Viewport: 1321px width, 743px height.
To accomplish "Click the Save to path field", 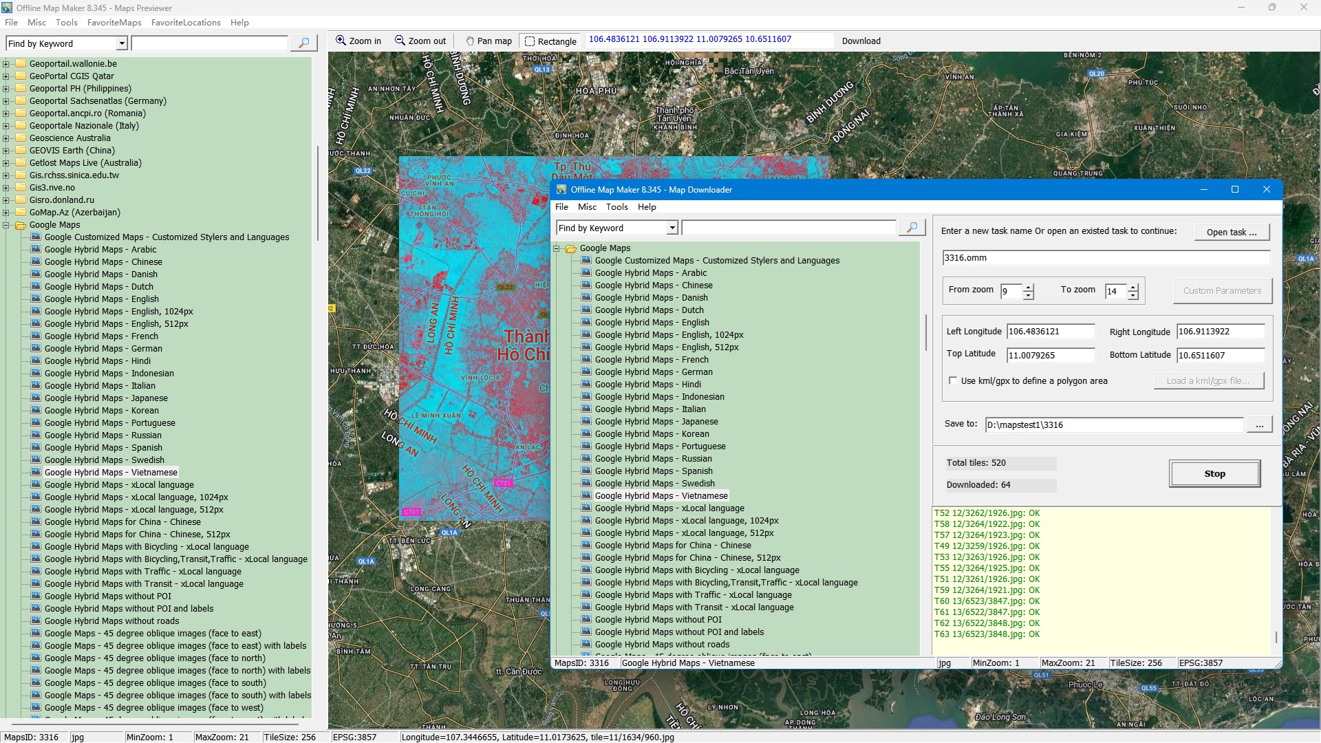I will coord(1113,424).
